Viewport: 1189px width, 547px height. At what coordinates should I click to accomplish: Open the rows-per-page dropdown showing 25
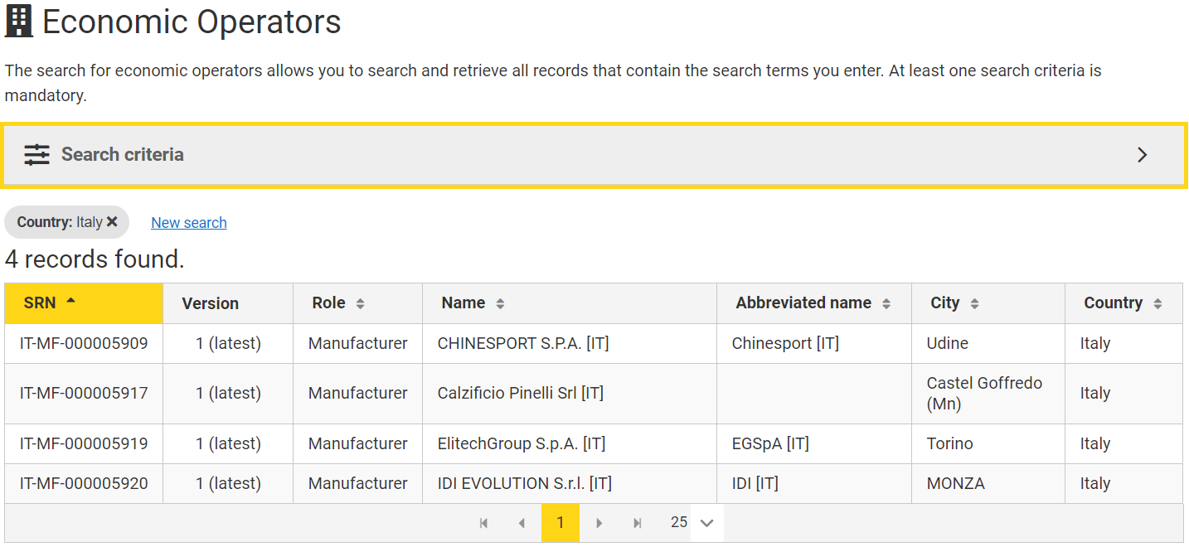pos(692,523)
